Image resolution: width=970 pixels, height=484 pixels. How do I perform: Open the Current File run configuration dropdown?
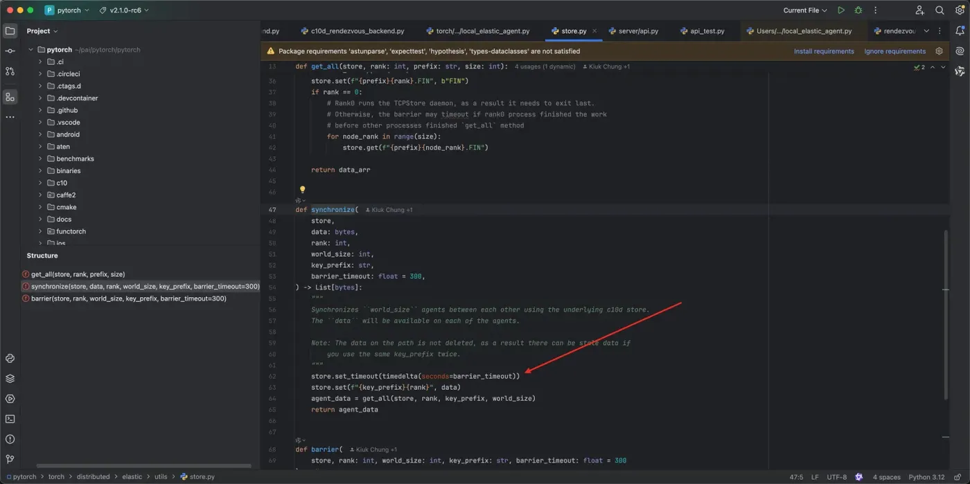(x=805, y=10)
